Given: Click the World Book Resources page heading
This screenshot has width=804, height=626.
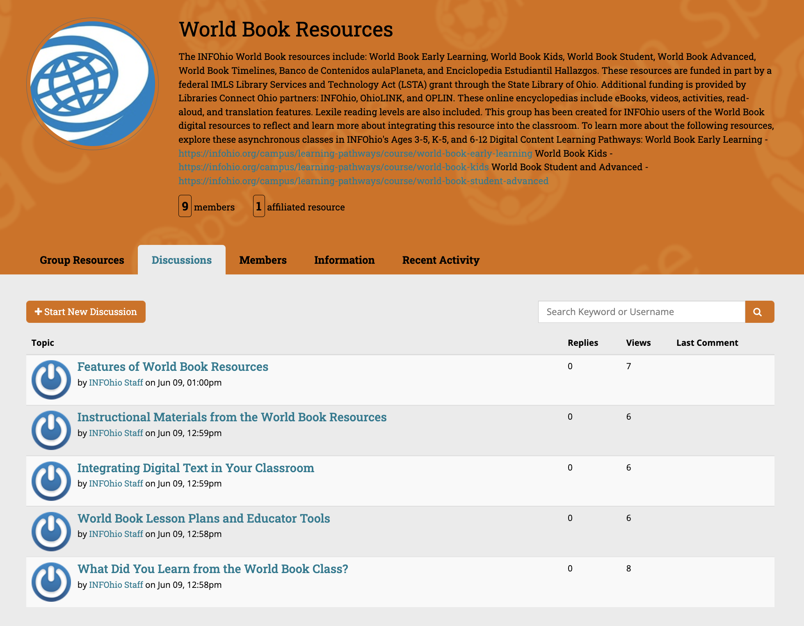Looking at the screenshot, I should tap(286, 30).
